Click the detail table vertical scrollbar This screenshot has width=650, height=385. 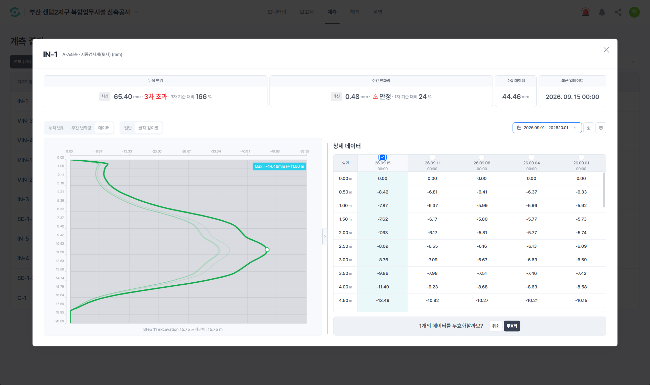604,190
